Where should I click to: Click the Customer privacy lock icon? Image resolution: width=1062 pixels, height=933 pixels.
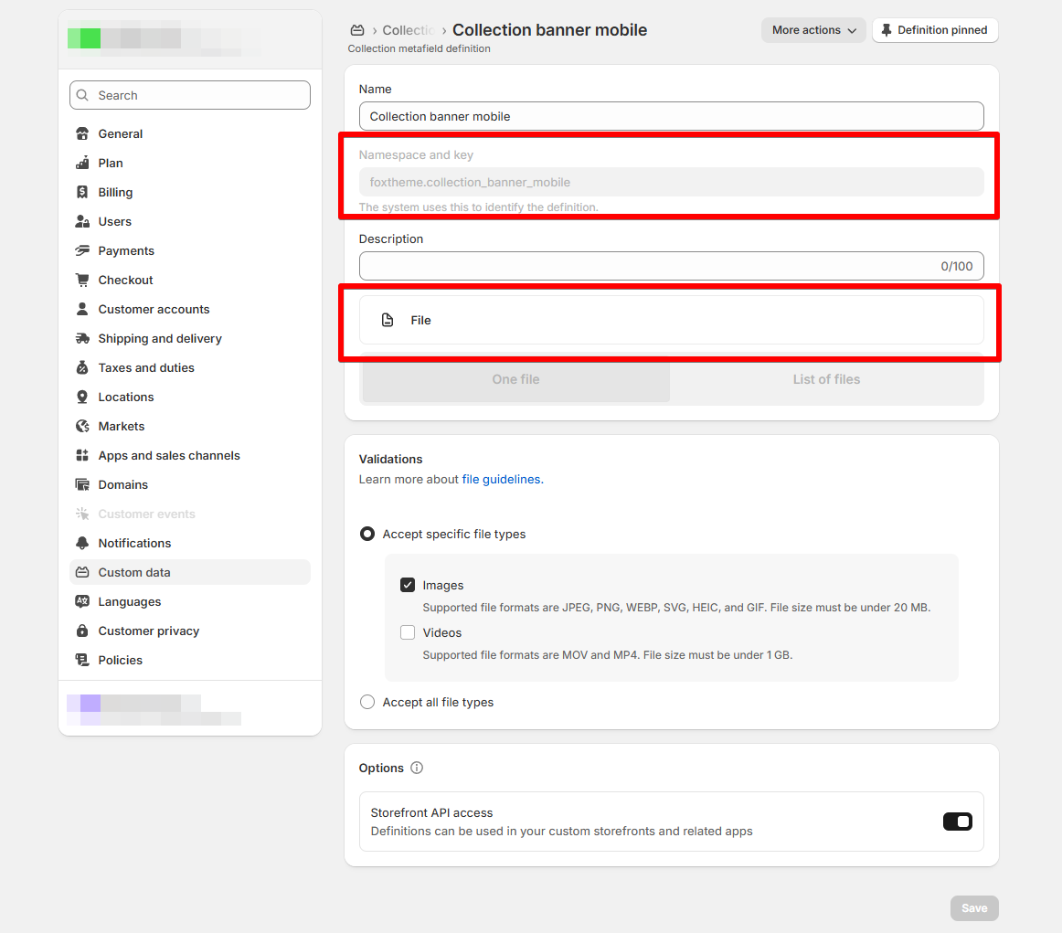click(82, 631)
